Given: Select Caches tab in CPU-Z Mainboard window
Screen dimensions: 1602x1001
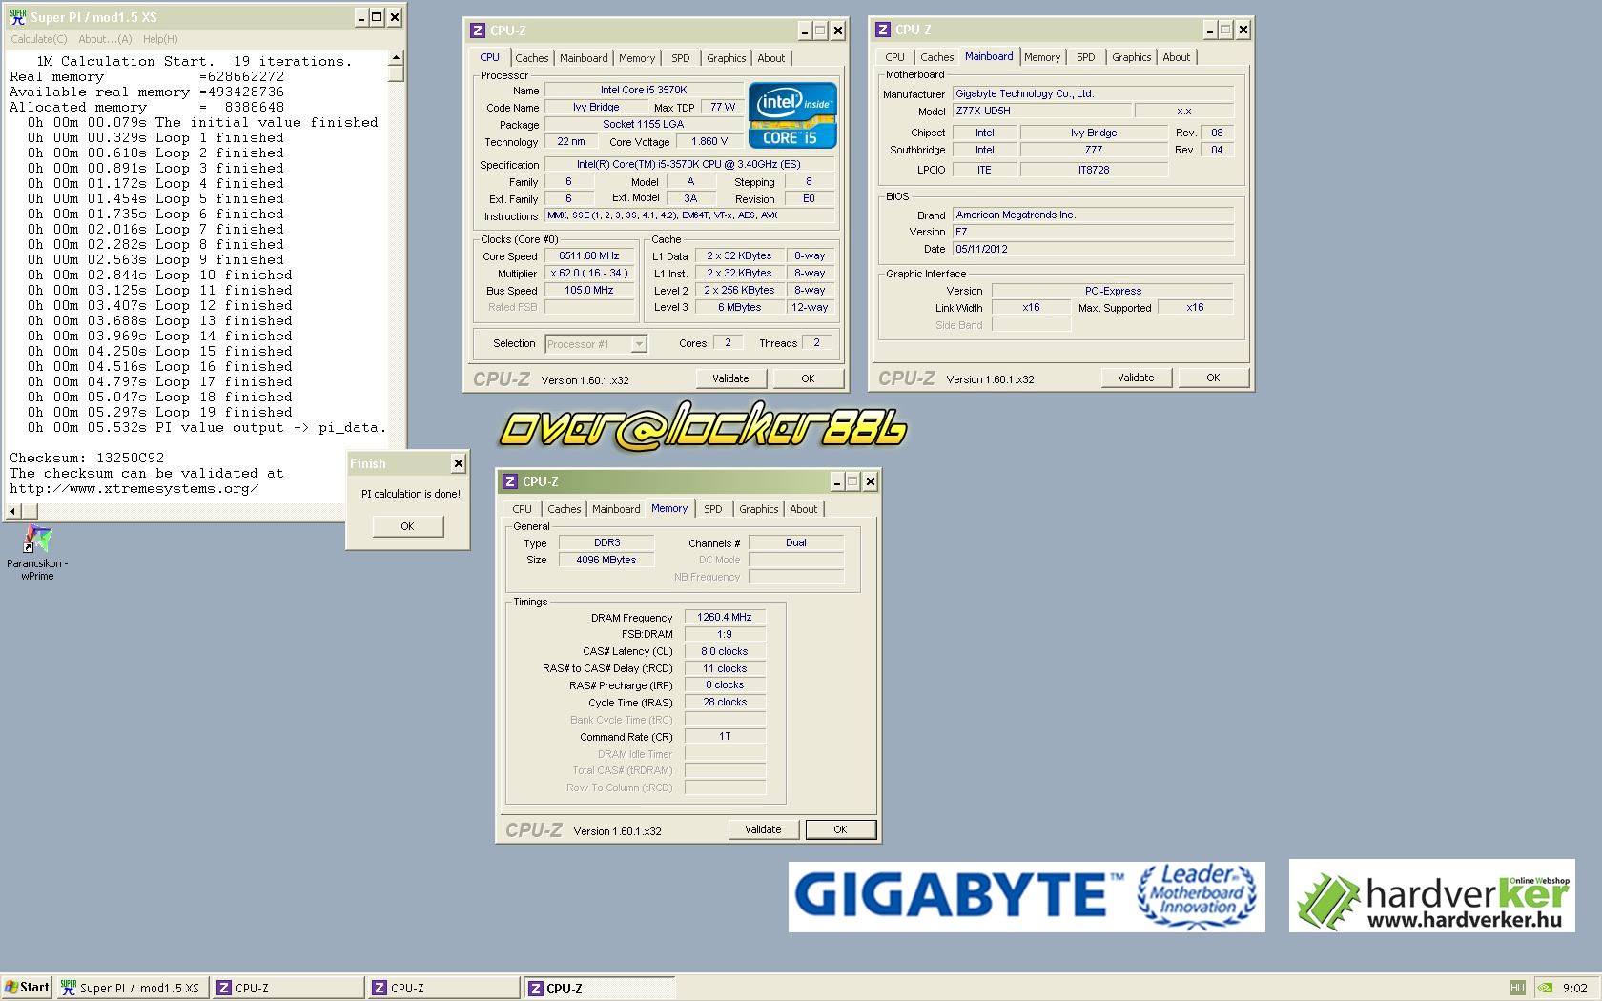Looking at the screenshot, I should [x=937, y=57].
